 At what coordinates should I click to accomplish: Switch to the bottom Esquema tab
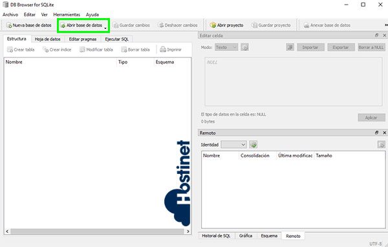tap(269, 236)
